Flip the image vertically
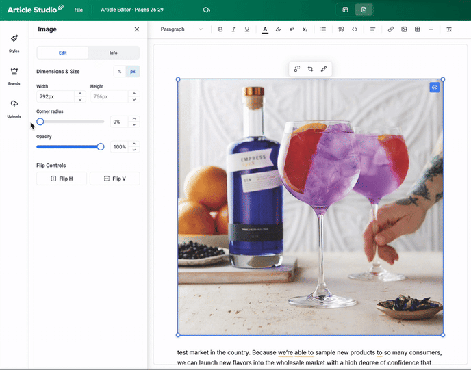The height and width of the screenshot is (370, 471). (114, 179)
